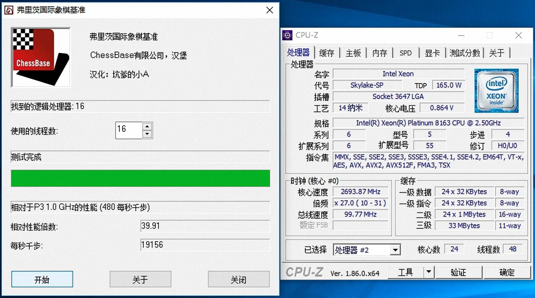Click the 11-way L3 associativity value

[509, 226]
